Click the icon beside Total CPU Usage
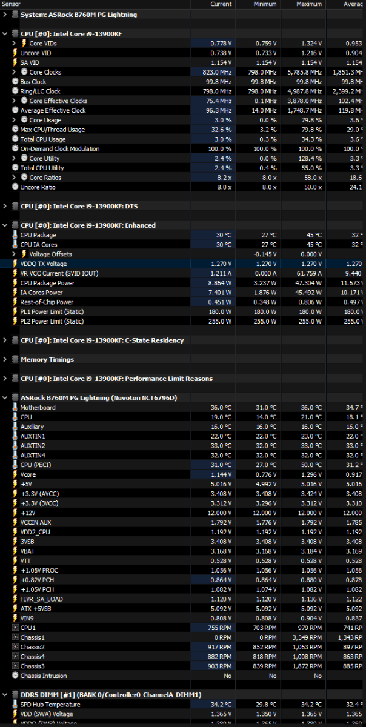 (15, 139)
